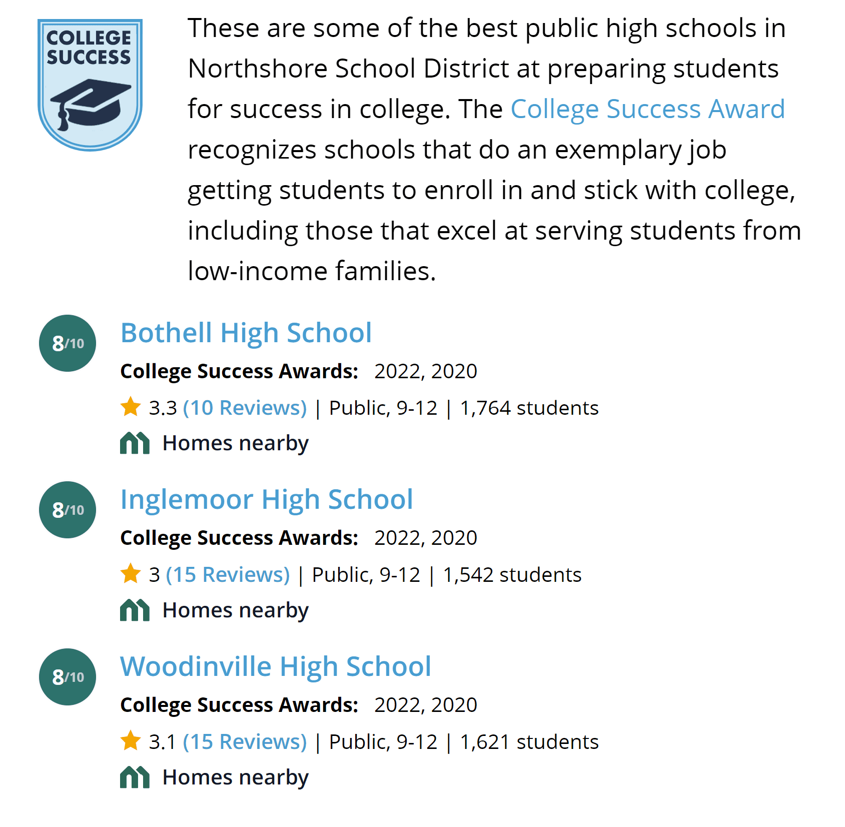Image resolution: width=845 pixels, height=827 pixels.
Task: Click Inglemoor High School's 8/10 rating circle
Action: [x=67, y=510]
